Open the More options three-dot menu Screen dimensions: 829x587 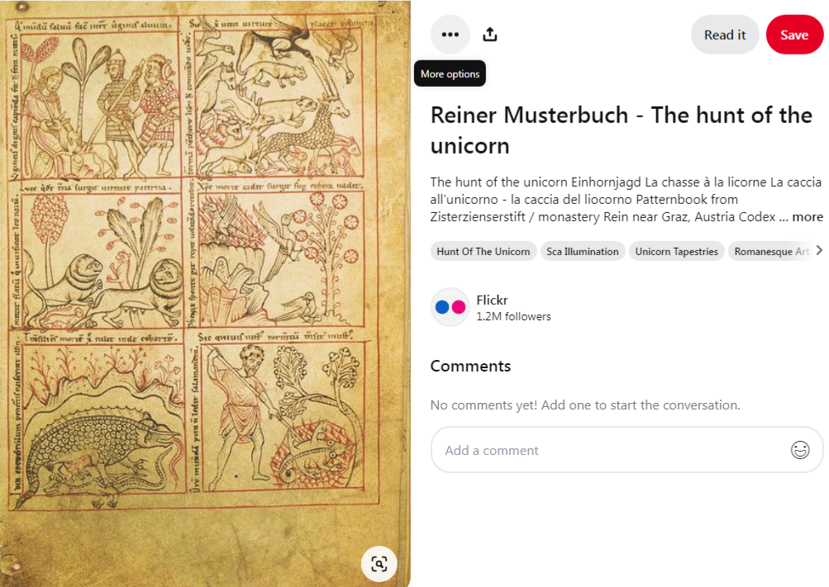point(450,35)
